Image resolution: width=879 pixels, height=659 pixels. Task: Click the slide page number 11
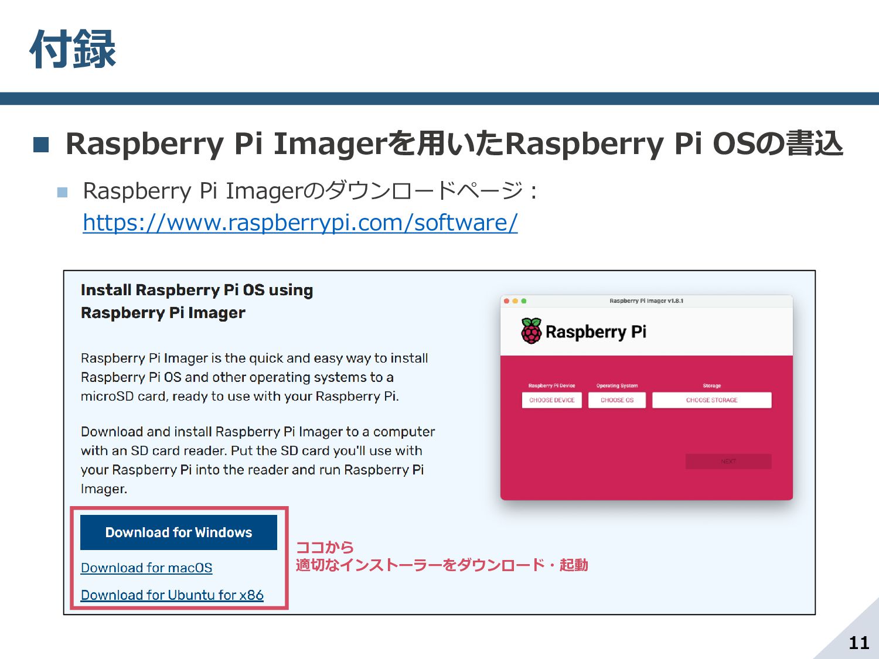coord(859,643)
